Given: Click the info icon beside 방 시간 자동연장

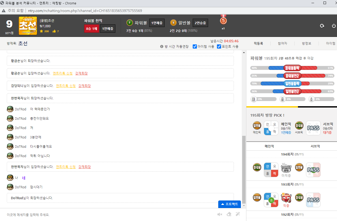Looking at the screenshot, I should point(162,46).
